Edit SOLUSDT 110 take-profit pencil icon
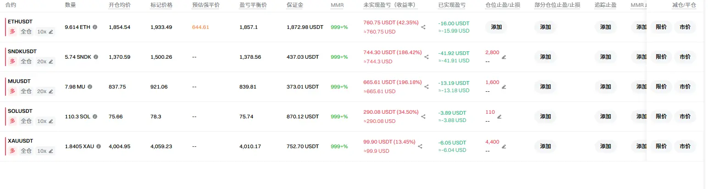This screenshot has height=189, width=708. tap(499, 117)
